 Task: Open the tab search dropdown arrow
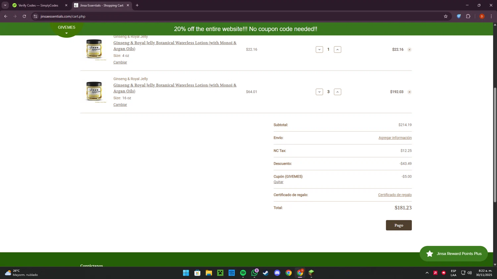(x=5, y=5)
